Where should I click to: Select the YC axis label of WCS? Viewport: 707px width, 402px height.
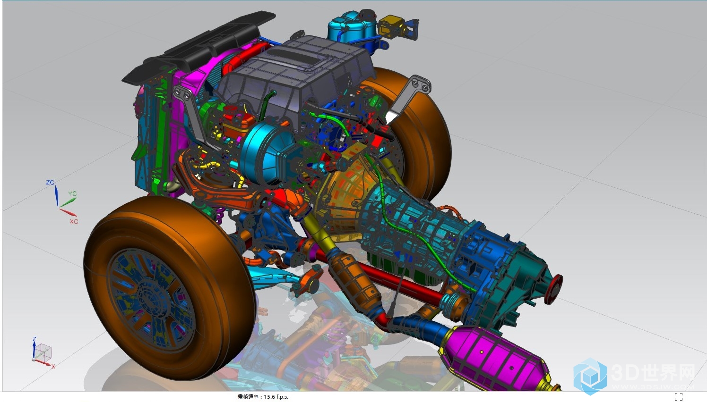tap(72, 193)
